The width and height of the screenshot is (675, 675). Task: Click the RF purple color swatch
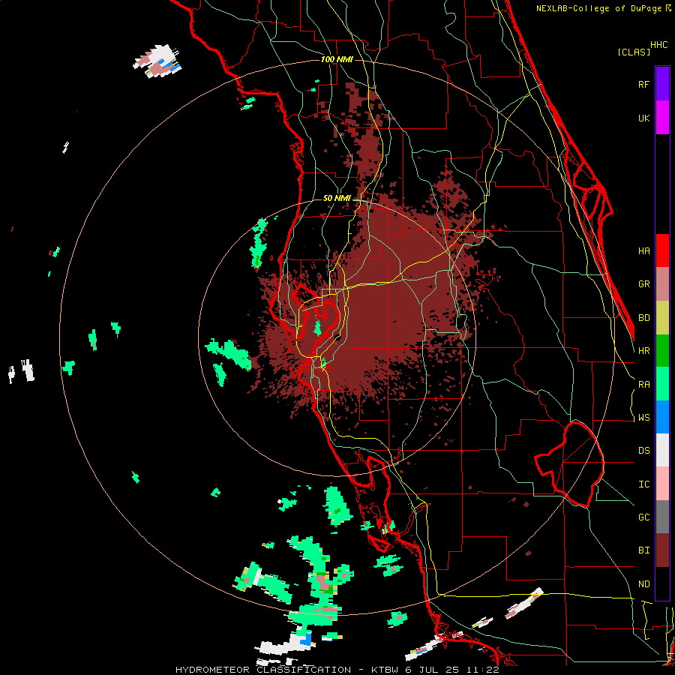click(x=662, y=83)
